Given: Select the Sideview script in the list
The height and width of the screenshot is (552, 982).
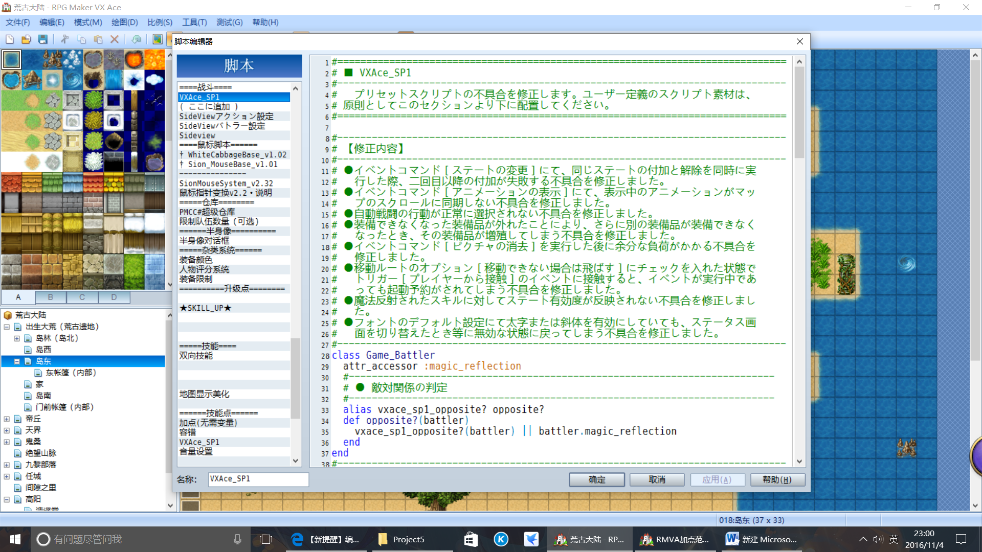Looking at the screenshot, I should pos(234,135).
